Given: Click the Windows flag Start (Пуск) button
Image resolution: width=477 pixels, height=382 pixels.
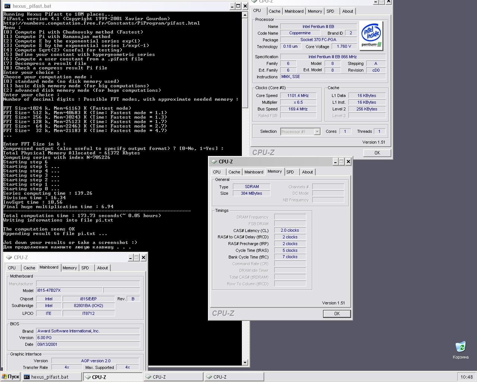Looking at the screenshot, I should pyautogui.click(x=10, y=377).
